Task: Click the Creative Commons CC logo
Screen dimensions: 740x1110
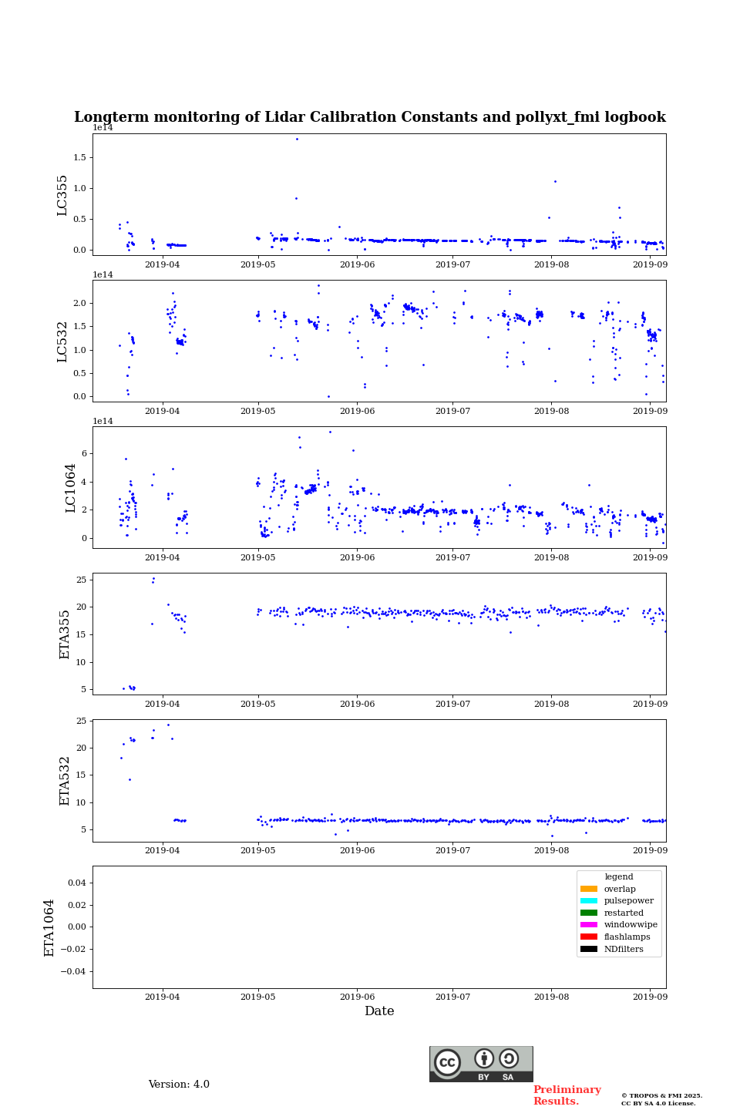Action: point(447,1062)
